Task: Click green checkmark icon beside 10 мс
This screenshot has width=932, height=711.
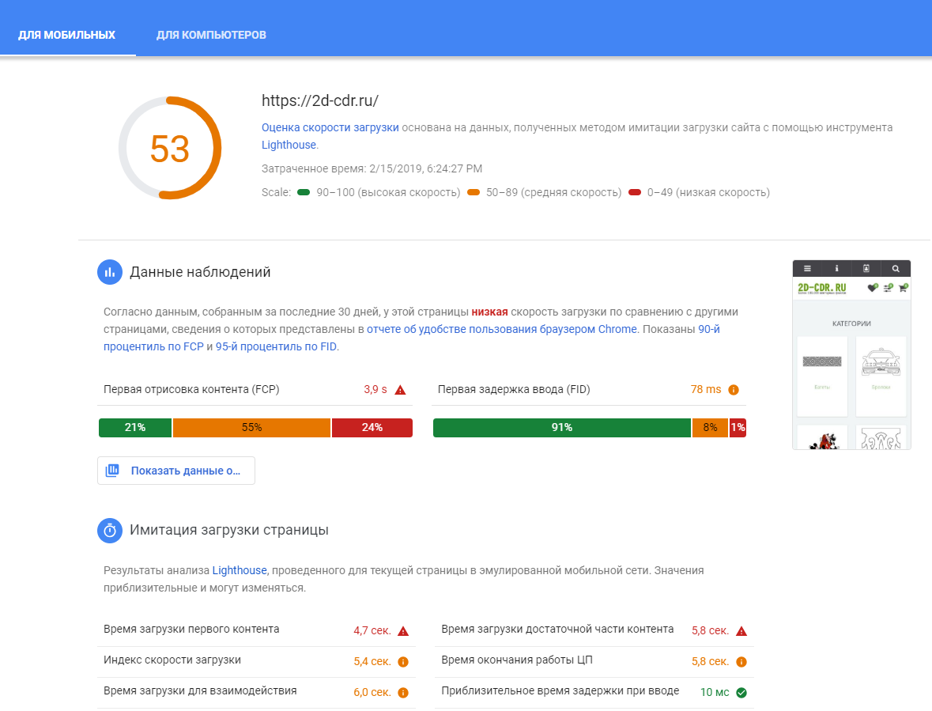Action: (741, 693)
